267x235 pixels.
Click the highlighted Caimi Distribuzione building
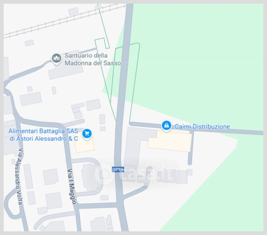170,141
